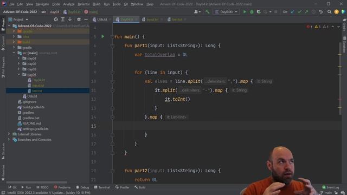Open the Git tool window
Image resolution: width=347 pixels, height=195 pixels.
coord(12,187)
